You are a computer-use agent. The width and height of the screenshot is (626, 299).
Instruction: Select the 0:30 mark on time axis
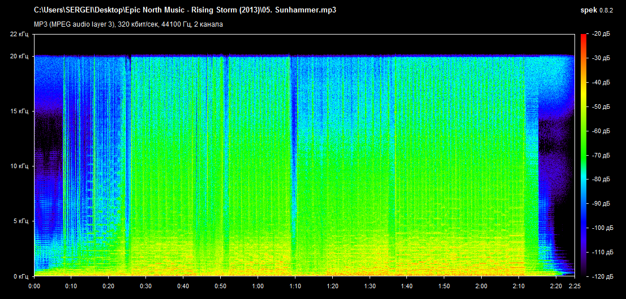coord(146,286)
